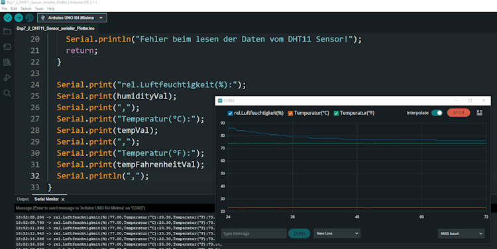Screen dimensions: 497x249
Task: Open the New Line line-ending dropdown
Action: point(337,234)
